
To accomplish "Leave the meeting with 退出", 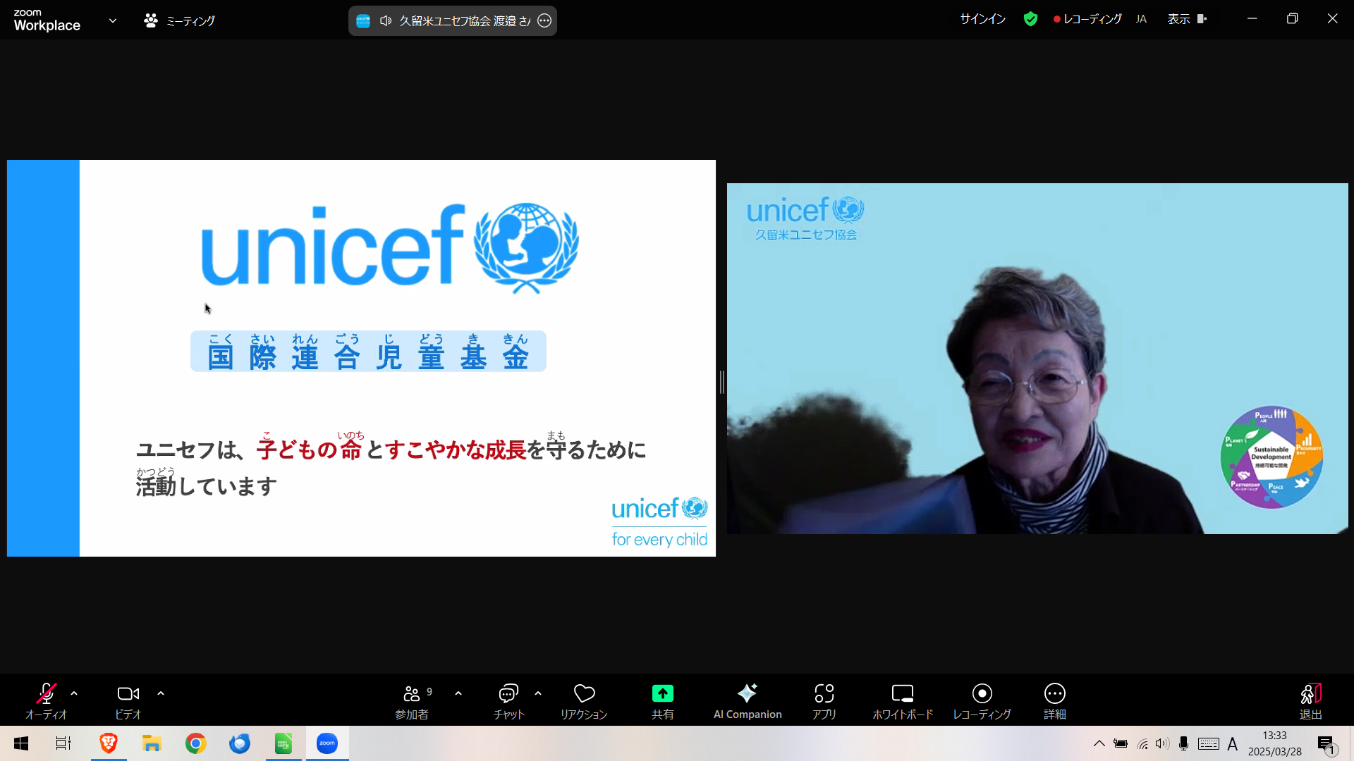I will click(1311, 701).
